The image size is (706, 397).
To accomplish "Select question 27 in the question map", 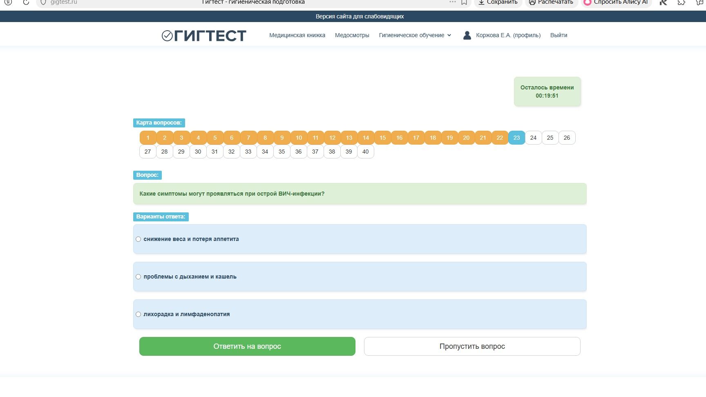I will (147, 152).
